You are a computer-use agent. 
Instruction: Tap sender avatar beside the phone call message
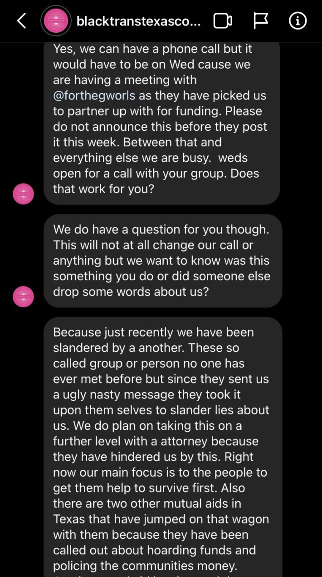pos(23,194)
